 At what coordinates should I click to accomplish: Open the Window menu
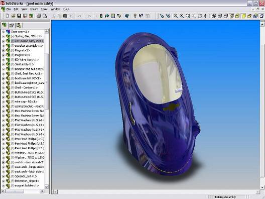click(55, 9)
